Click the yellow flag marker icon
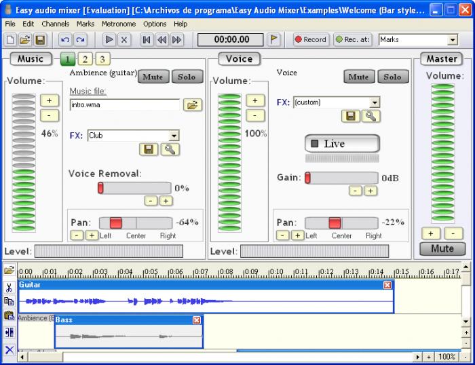The image size is (475, 365). [x=273, y=40]
